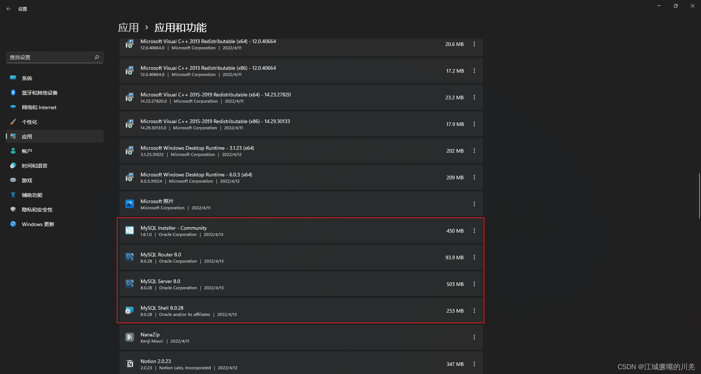Viewport: 701px width, 374px height.
Task: Click the Visual C++ 2013 x86 installer icon
Action: [130, 70]
